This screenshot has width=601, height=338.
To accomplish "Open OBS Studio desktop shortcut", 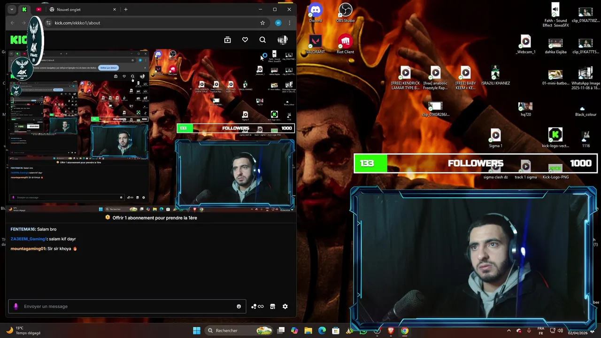I will point(345,13).
